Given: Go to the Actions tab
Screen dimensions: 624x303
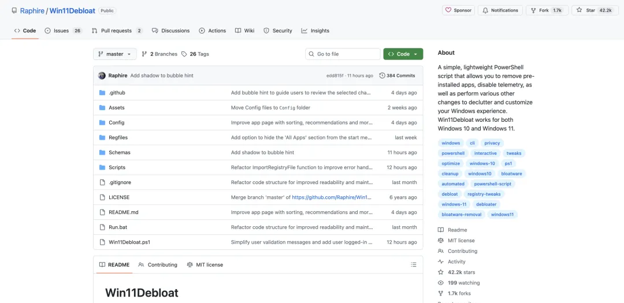Looking at the screenshot, I should pos(213,31).
